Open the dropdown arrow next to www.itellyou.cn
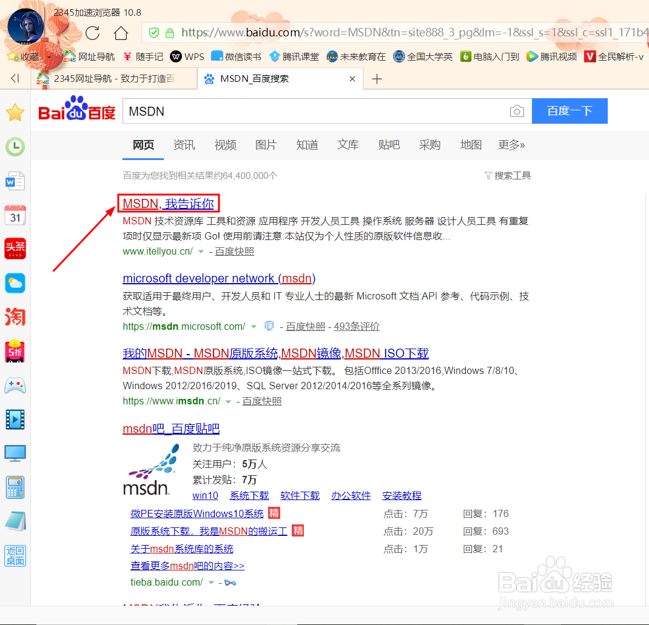Viewport: 649px width, 625px height. 201,251
